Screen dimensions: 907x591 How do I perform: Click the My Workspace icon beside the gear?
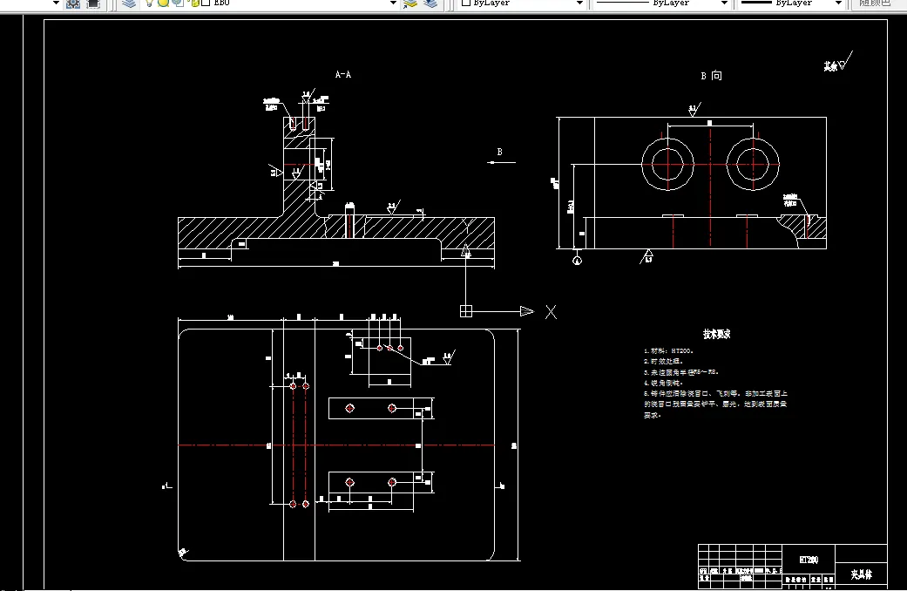[92, 3]
